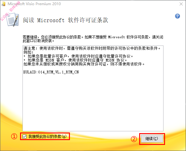Close the Visio Premium 2010 setup window
186x151 pixels.
[x=181, y=4]
